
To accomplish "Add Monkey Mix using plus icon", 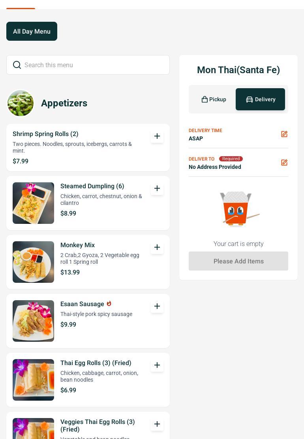I will 157,247.
